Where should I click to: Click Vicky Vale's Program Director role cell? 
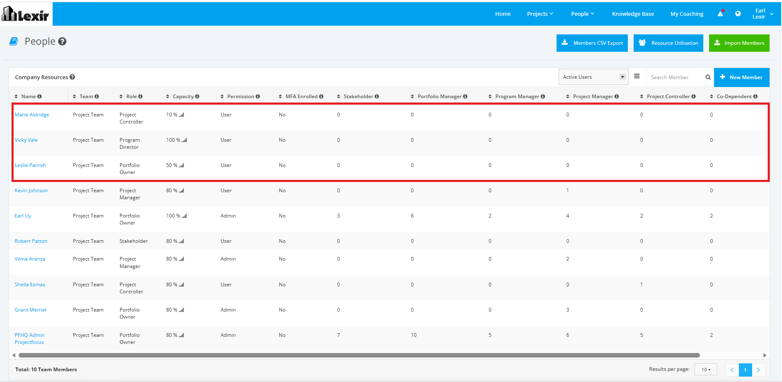coord(130,143)
